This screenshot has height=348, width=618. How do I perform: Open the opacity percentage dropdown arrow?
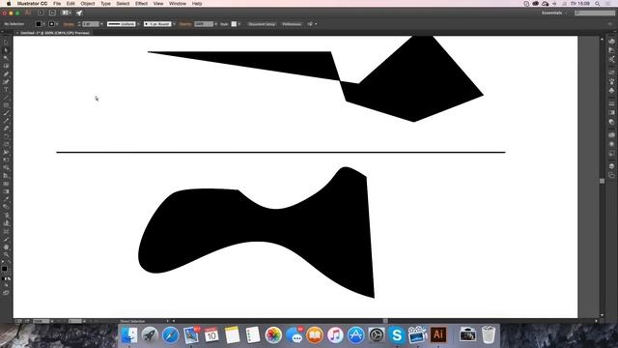[x=215, y=24]
